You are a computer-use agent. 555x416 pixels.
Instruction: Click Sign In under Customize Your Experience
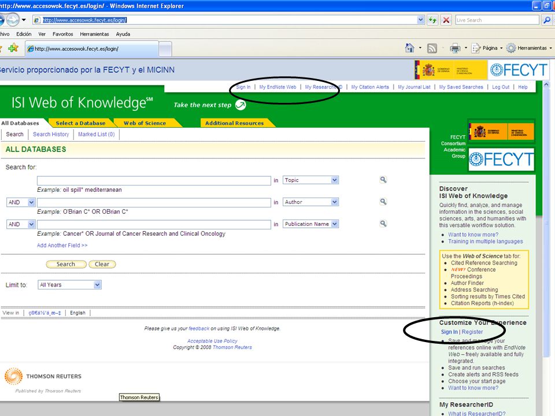pos(449,332)
